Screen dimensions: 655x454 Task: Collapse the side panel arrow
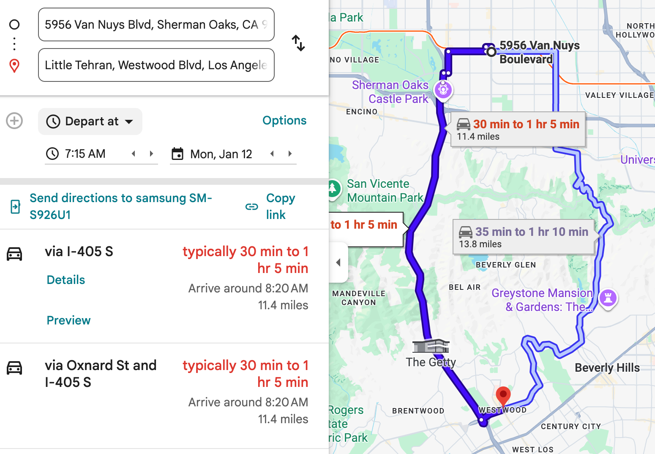click(x=338, y=262)
